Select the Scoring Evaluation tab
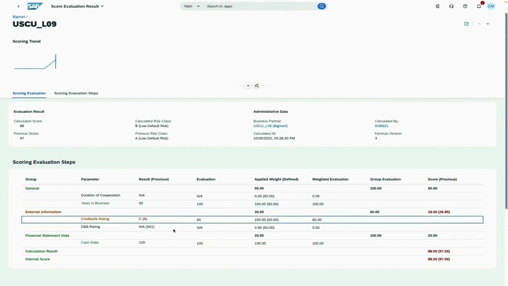This screenshot has width=508, height=286. [x=29, y=93]
